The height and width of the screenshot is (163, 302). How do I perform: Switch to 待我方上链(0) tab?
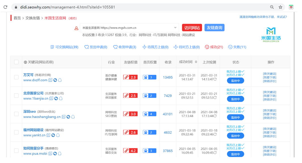tap(155, 47)
